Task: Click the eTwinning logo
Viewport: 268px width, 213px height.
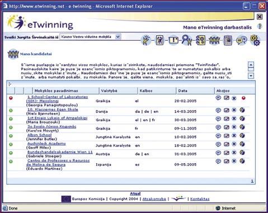Action: [40, 23]
